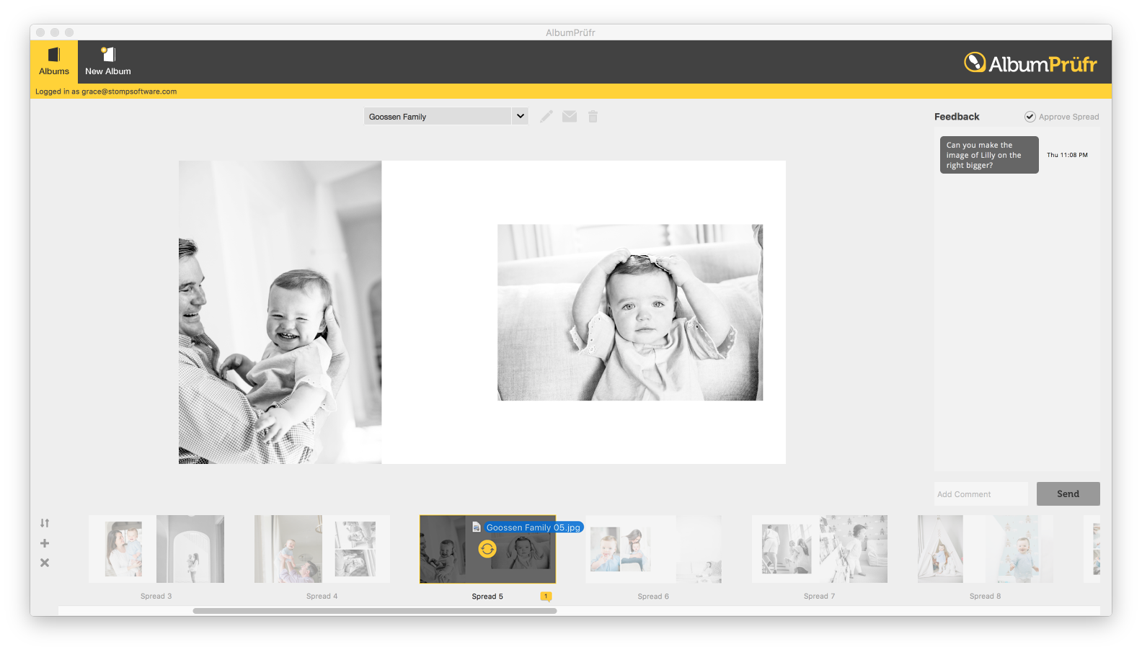
Task: Click the Logged in as grace@stompsoftware.com text
Action: pos(106,91)
